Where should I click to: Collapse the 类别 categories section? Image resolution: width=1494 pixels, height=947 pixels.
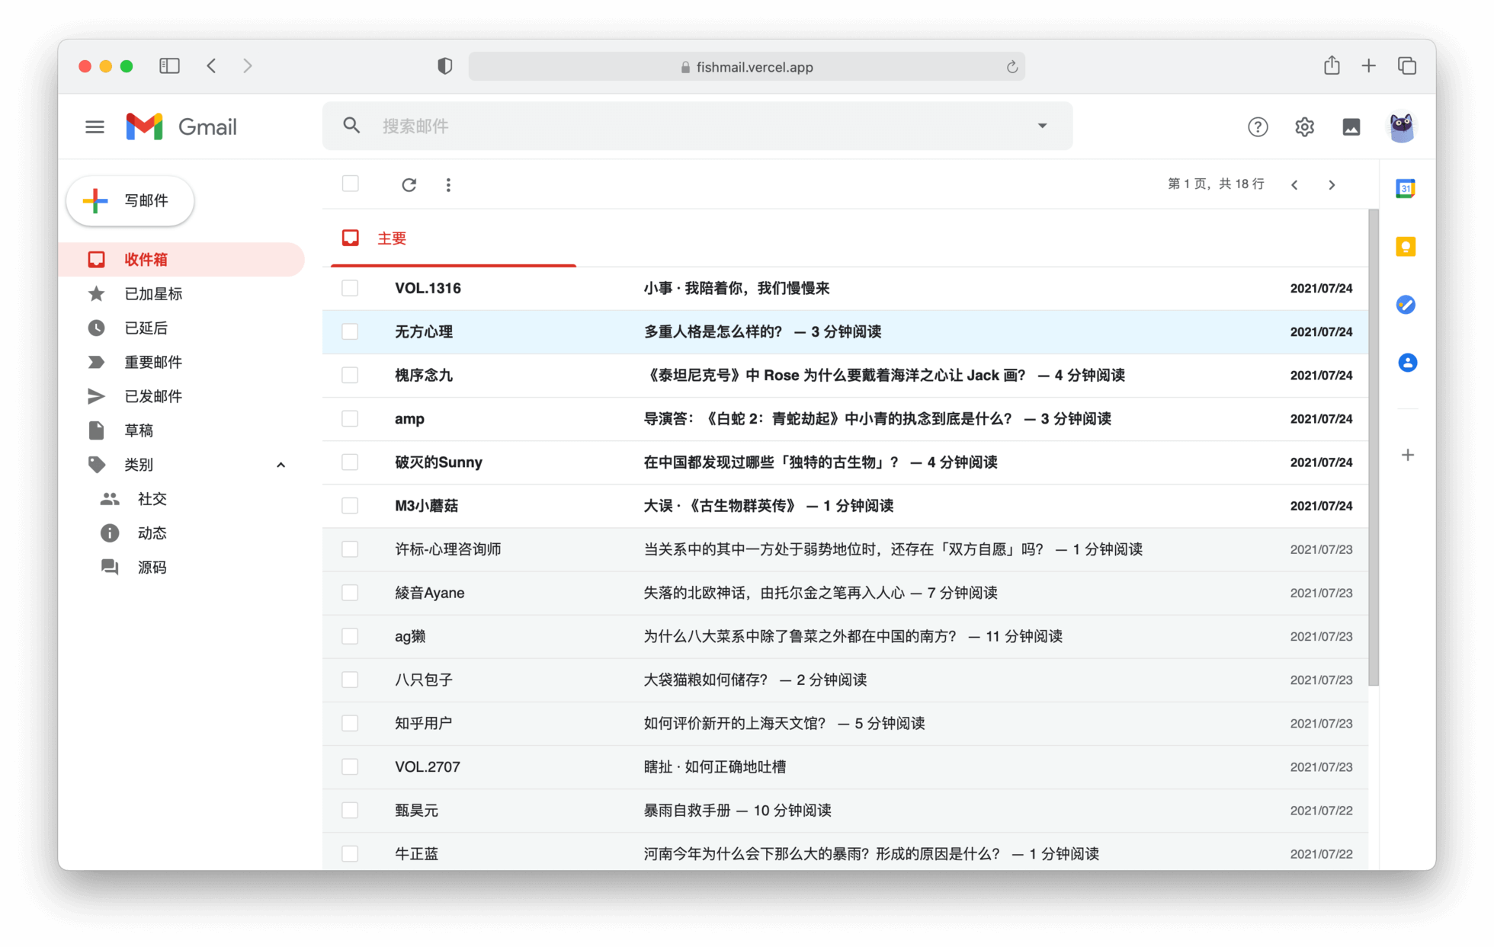pos(281,465)
